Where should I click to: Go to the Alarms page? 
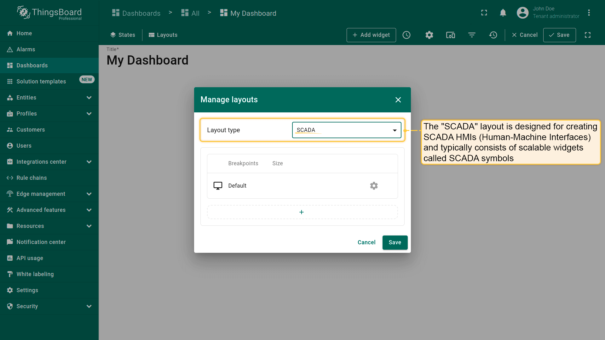tap(26, 49)
